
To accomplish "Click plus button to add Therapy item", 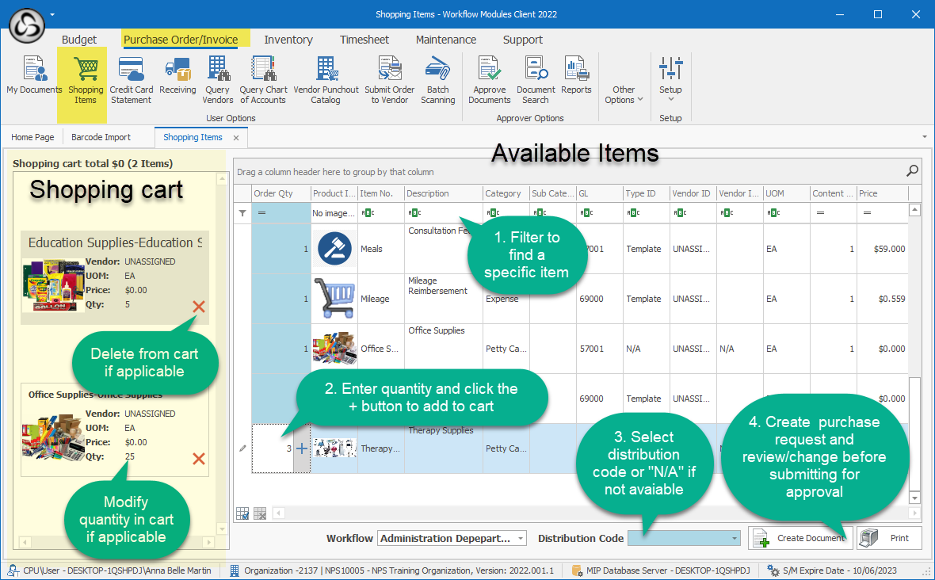I will click(x=302, y=448).
